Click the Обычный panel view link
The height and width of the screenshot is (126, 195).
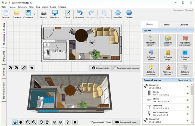click(189, 10)
